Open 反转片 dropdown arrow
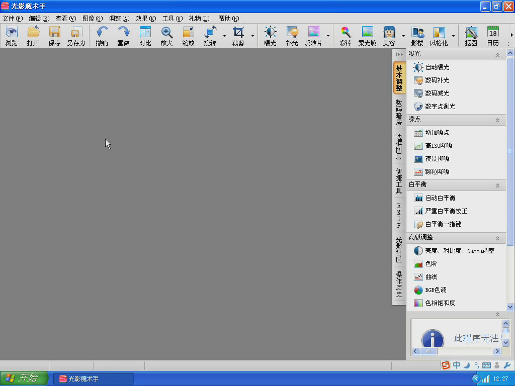 click(x=328, y=36)
